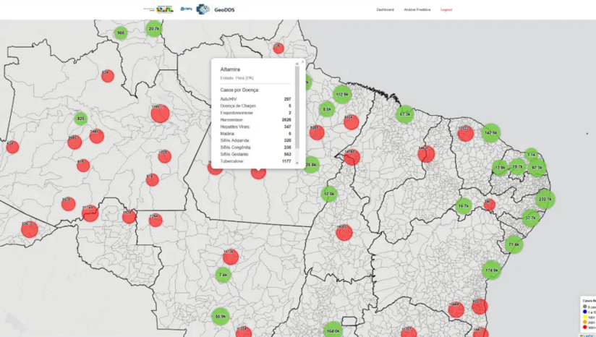Screen dimensions: 596x337
Task: Select the Doença de Chagas row
Action: (255, 106)
